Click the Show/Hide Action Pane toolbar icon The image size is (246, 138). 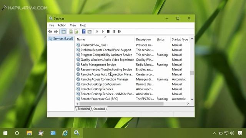pos(90,31)
